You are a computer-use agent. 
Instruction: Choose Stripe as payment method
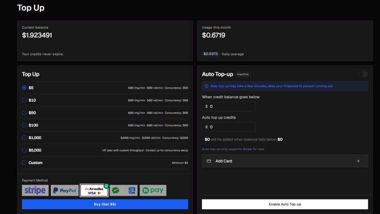[35, 190]
